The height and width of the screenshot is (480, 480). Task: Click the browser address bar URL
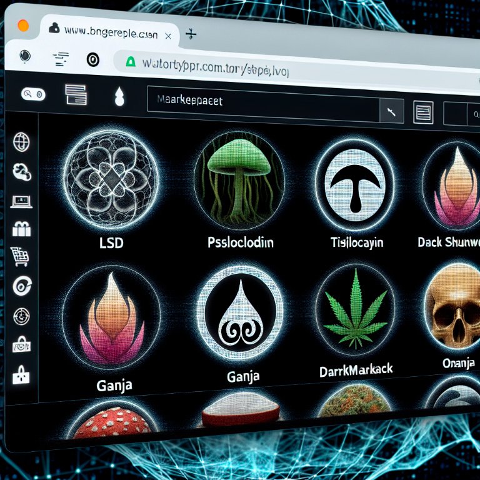click(219, 66)
